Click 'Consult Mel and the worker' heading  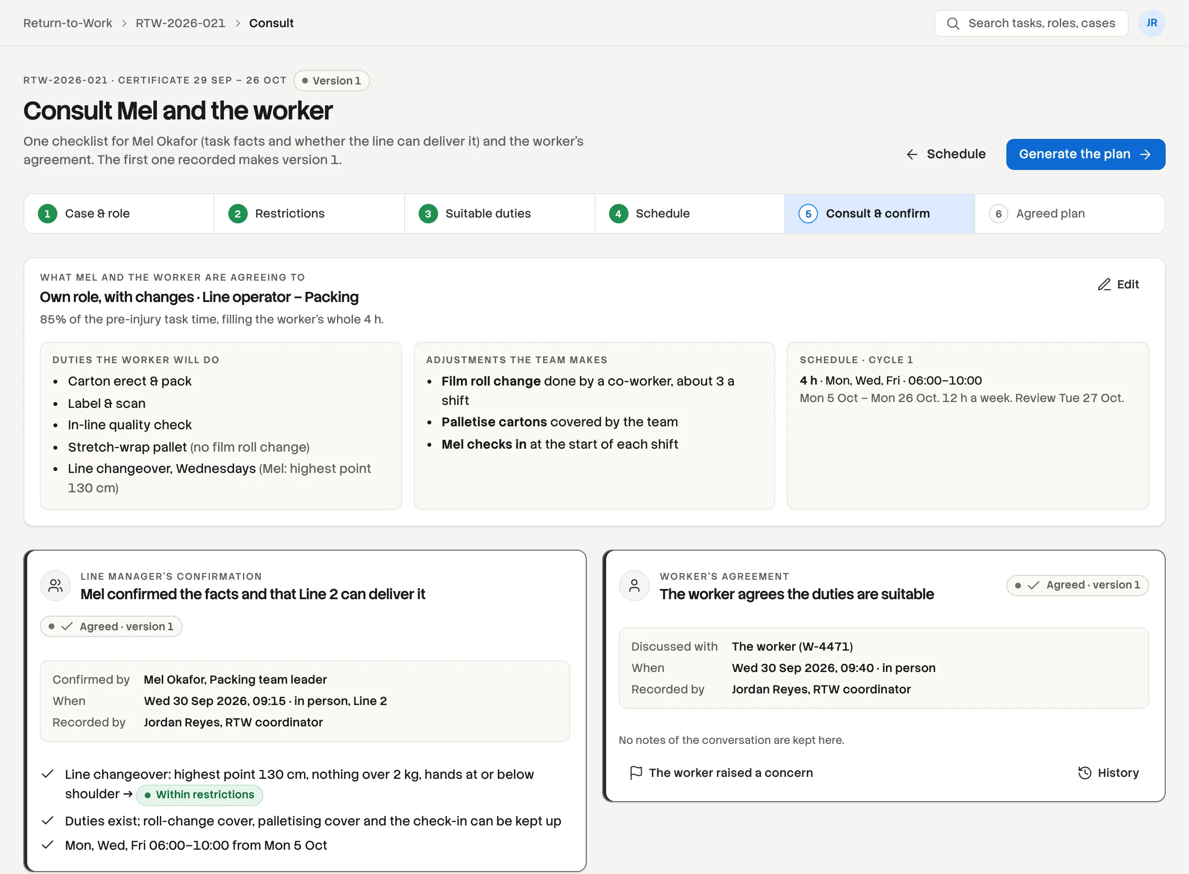(178, 111)
